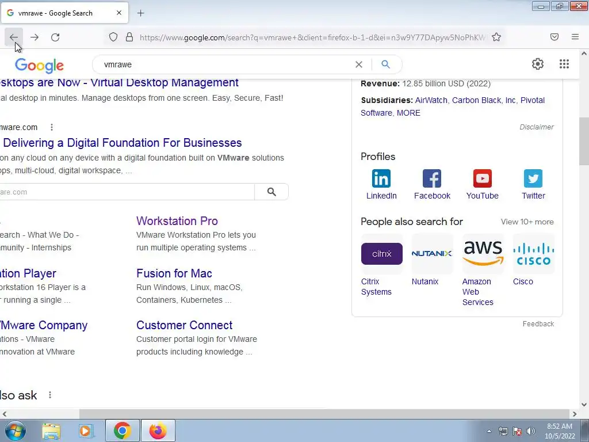Switch to Chrome in the taskbar
Image resolution: width=589 pixels, height=442 pixels.
tap(122, 430)
